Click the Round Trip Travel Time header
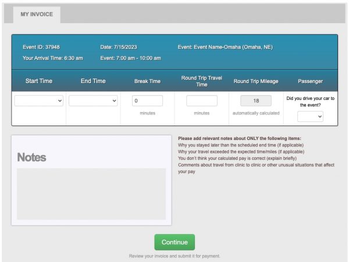Screen dimensions: 349x262 202,81
